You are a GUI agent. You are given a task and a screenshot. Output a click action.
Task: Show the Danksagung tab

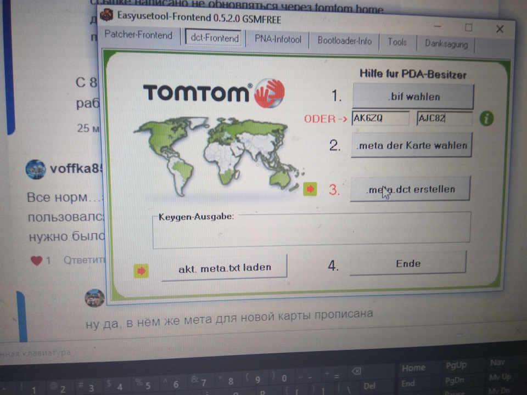click(446, 44)
